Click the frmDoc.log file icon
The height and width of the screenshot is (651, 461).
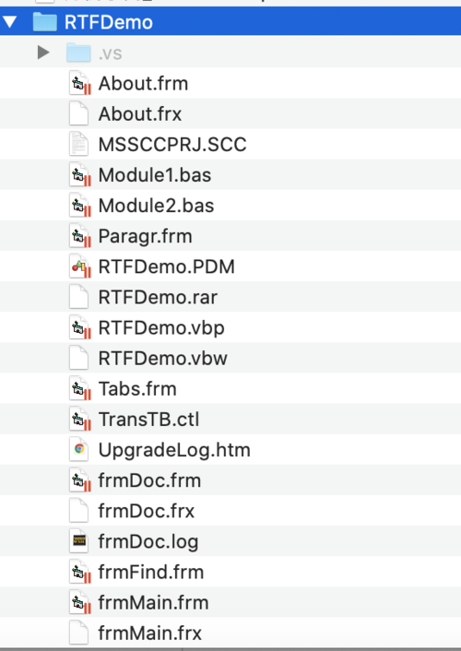[x=79, y=541]
